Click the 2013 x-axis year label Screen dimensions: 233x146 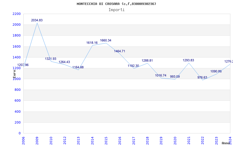tap(78, 140)
